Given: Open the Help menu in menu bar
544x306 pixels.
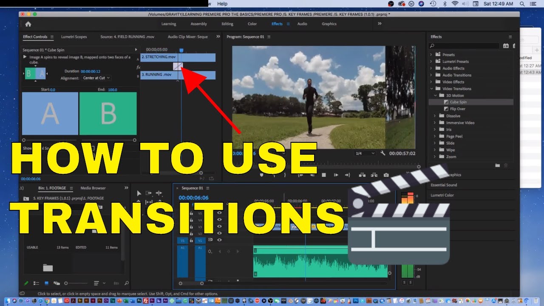Looking at the screenshot, I should pyautogui.click(x=222, y=4).
